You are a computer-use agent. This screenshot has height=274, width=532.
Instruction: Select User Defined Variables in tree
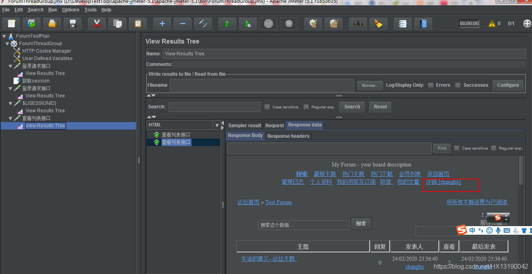tap(47, 58)
